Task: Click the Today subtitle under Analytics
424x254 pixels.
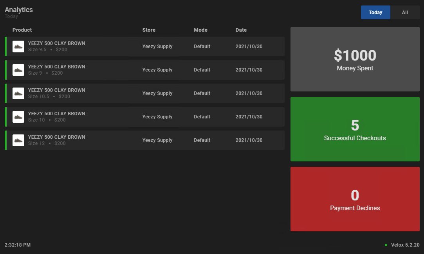Action: [x=11, y=16]
